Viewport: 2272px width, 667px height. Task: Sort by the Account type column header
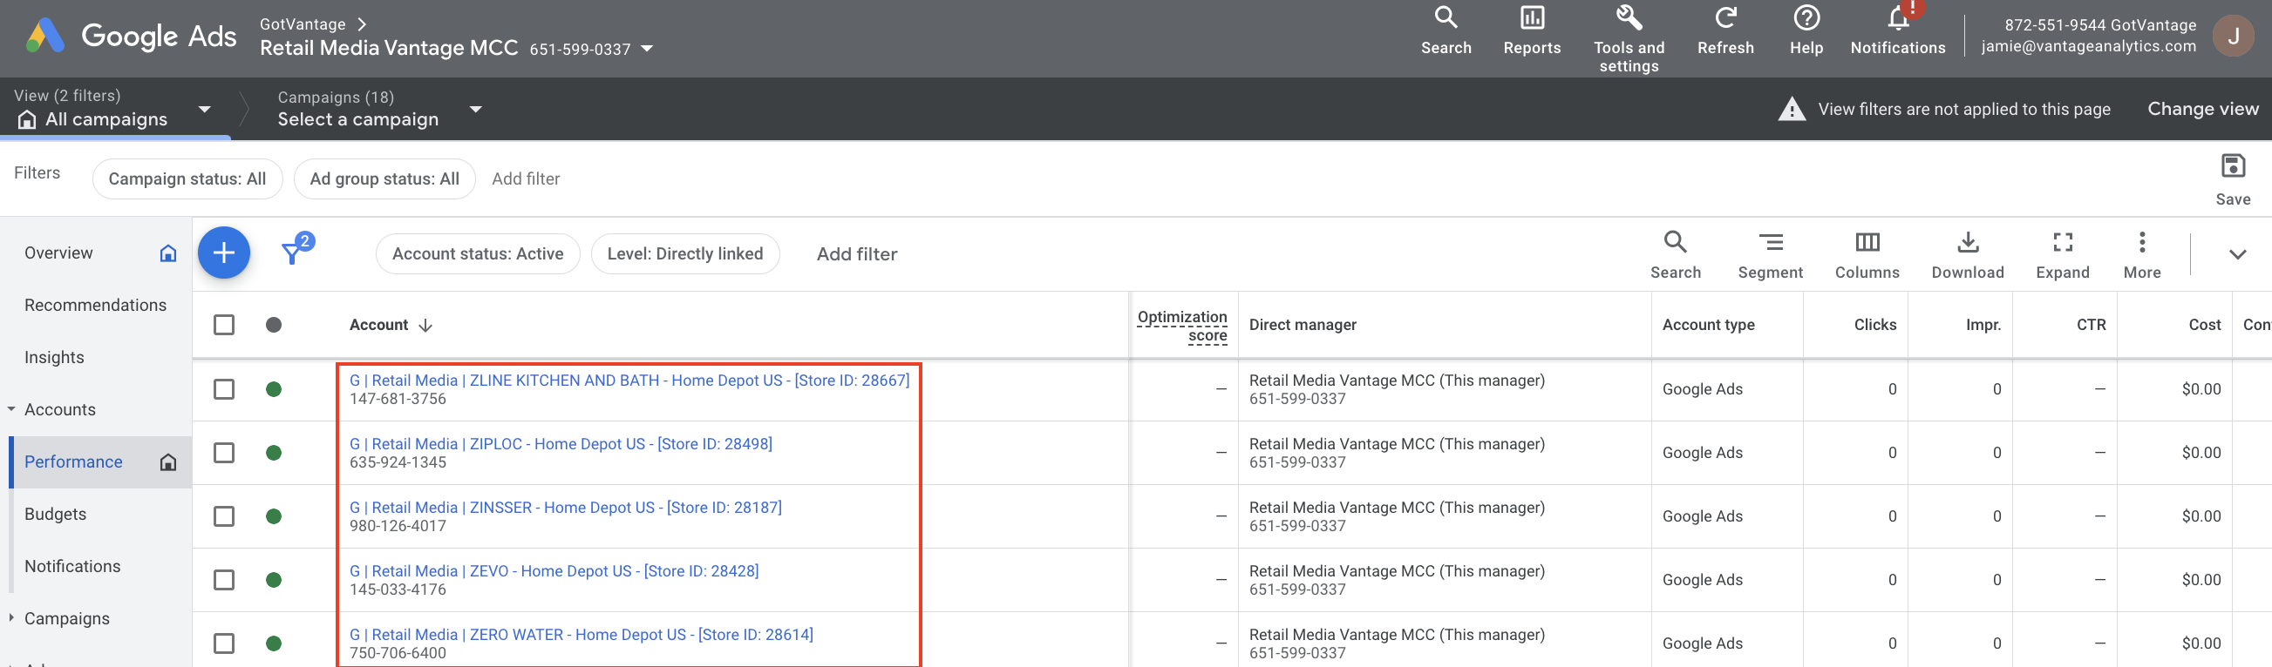click(1708, 325)
